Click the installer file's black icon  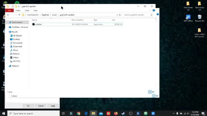coord(33,24)
